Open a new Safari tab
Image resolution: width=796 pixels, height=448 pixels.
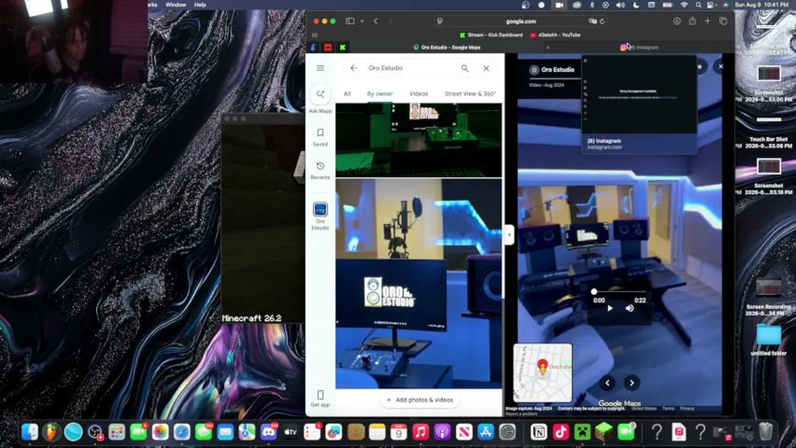pyautogui.click(x=708, y=21)
